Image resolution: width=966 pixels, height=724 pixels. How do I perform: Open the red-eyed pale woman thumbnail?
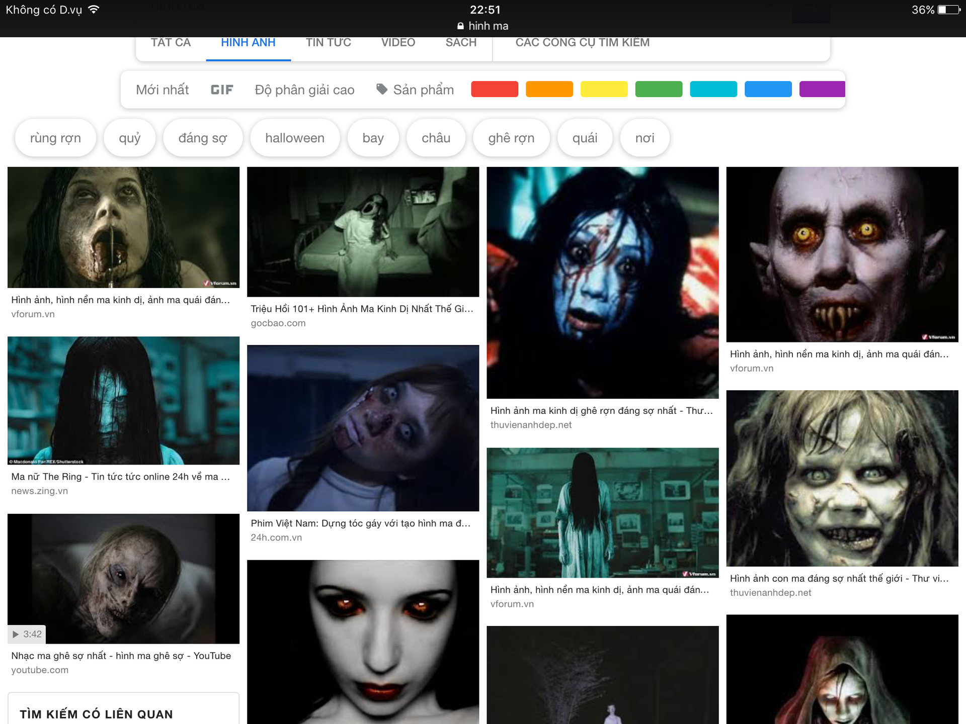[x=363, y=642]
